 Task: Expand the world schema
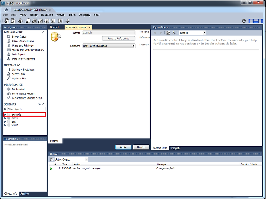(5, 125)
